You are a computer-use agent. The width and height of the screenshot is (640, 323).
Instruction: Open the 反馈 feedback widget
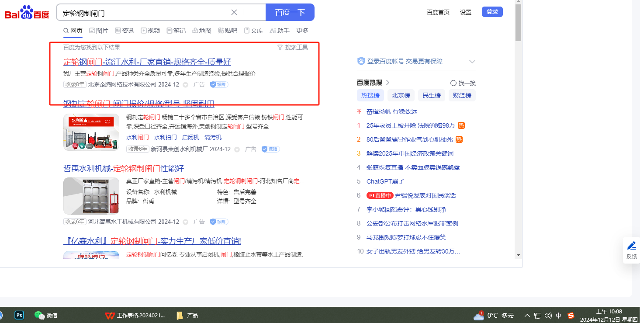tap(631, 250)
